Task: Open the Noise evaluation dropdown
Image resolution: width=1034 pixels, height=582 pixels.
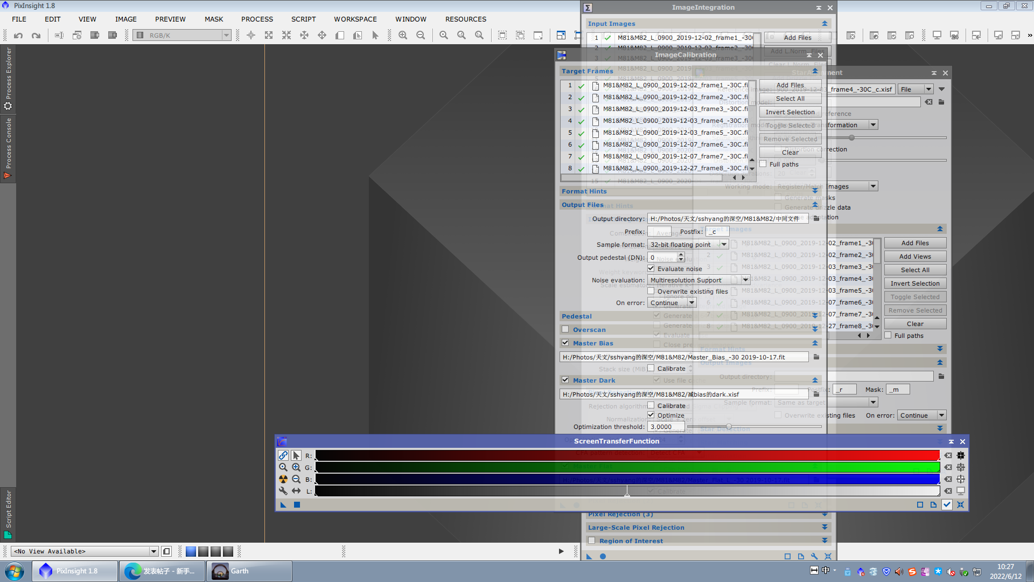Action: (x=699, y=280)
